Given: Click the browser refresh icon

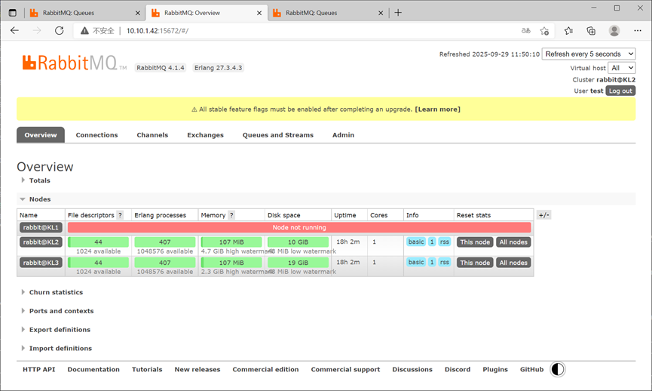Looking at the screenshot, I should tap(60, 30).
